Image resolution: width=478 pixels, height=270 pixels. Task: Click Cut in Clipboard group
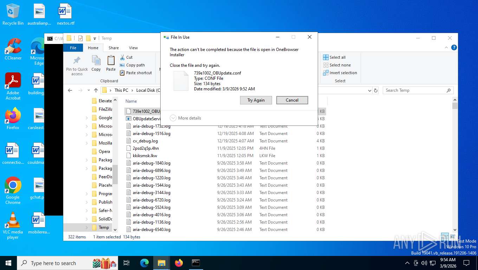click(x=126, y=57)
